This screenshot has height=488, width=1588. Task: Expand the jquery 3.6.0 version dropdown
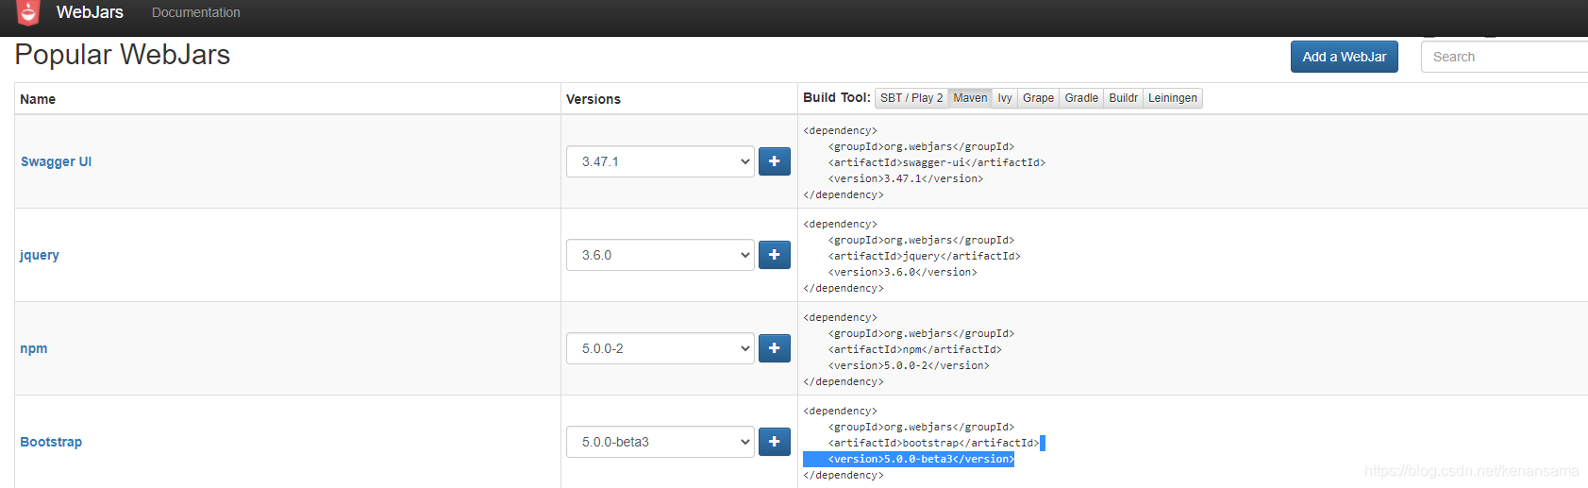pyautogui.click(x=660, y=255)
